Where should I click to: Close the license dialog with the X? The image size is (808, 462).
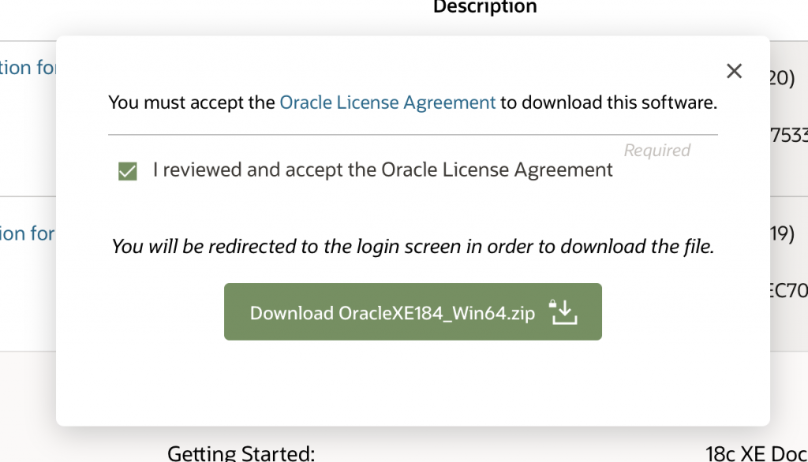click(734, 72)
